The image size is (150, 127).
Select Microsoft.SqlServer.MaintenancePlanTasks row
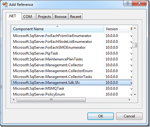pyautogui.click(x=72, y=59)
